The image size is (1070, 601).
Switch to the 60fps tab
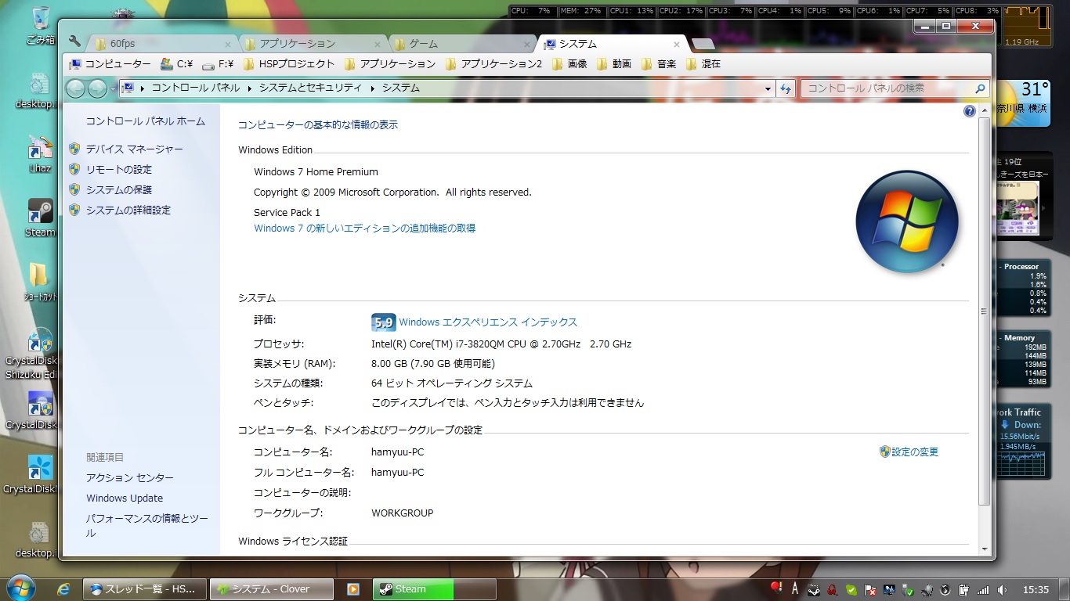tap(163, 44)
